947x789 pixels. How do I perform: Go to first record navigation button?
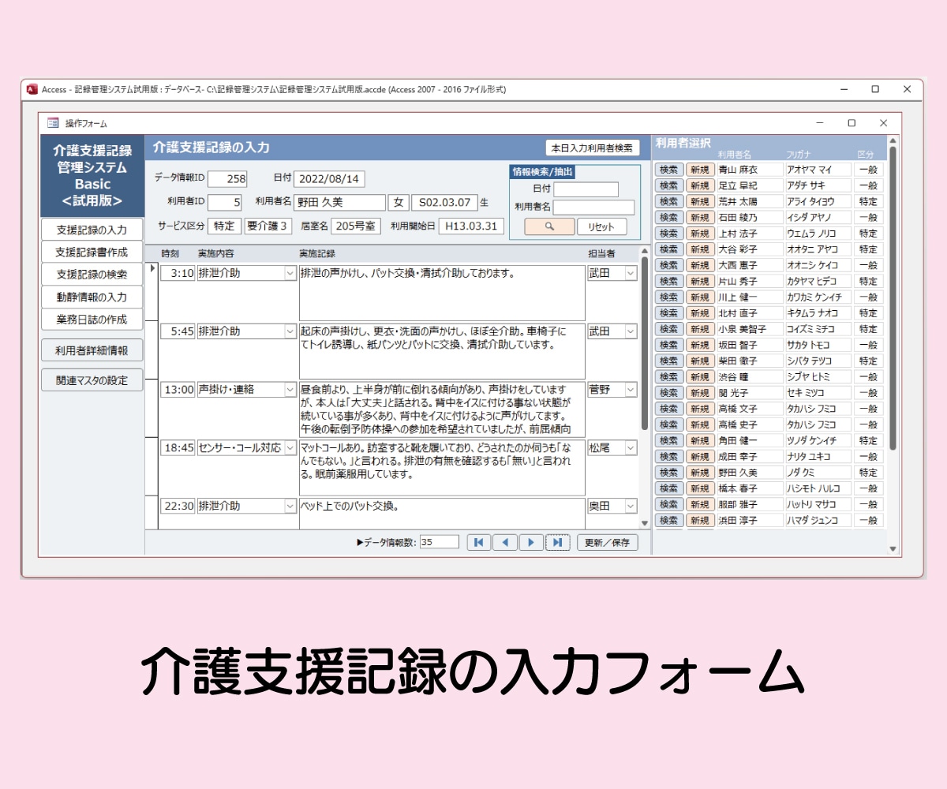tap(478, 542)
